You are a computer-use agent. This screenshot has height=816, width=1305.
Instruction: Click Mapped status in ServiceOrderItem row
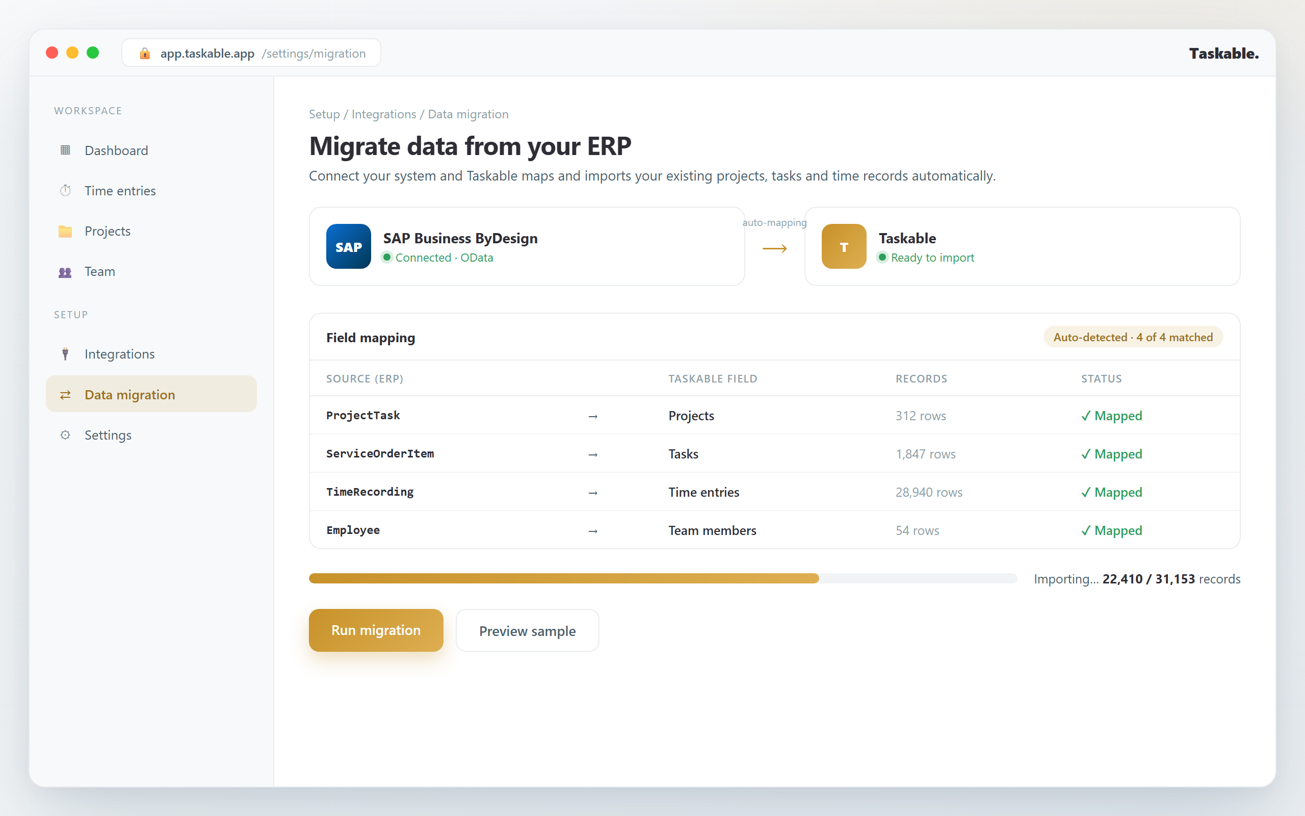1111,454
